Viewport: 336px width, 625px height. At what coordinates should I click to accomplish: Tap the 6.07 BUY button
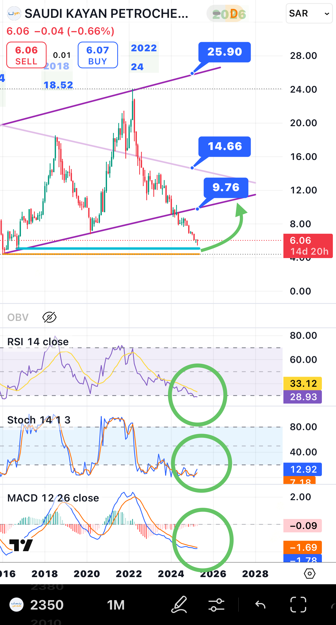tap(98, 55)
